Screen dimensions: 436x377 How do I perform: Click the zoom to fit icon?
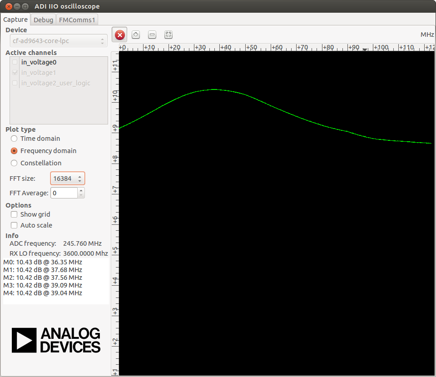(168, 35)
